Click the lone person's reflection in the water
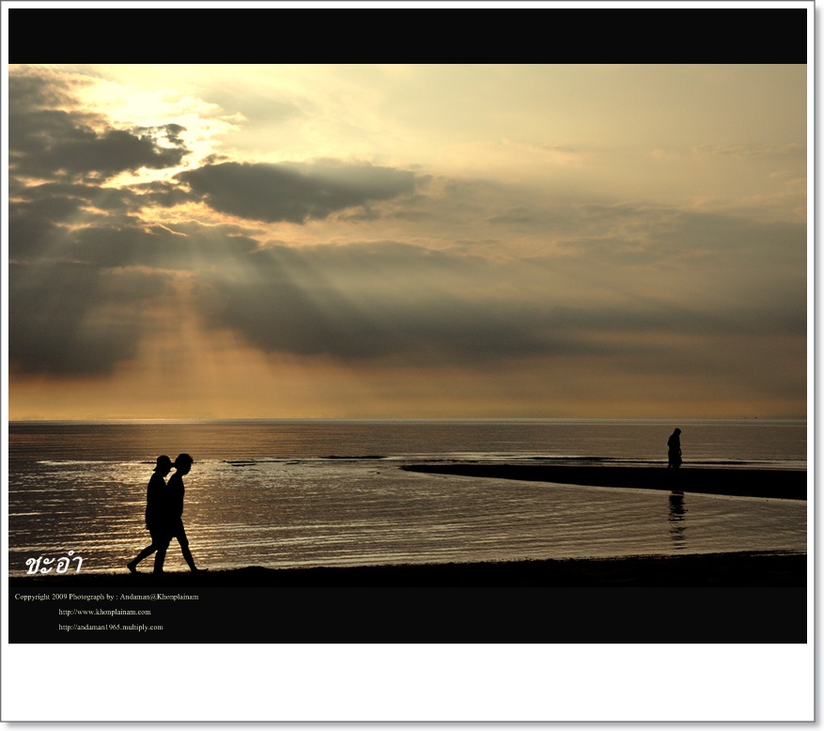Image resolution: width=824 pixels, height=731 pixels. [x=676, y=519]
